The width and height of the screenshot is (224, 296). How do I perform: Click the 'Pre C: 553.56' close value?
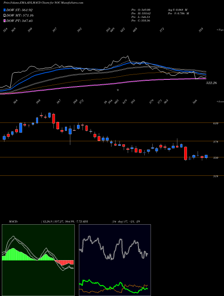[141, 21]
